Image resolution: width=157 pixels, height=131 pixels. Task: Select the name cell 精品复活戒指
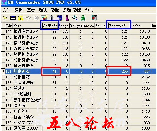pos(28,43)
